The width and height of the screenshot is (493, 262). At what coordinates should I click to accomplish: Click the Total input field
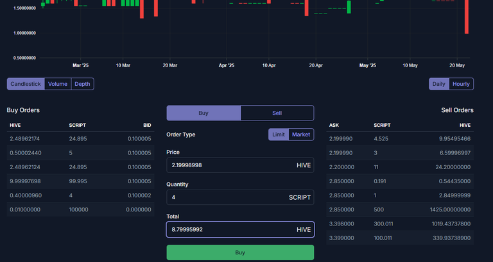240,230
